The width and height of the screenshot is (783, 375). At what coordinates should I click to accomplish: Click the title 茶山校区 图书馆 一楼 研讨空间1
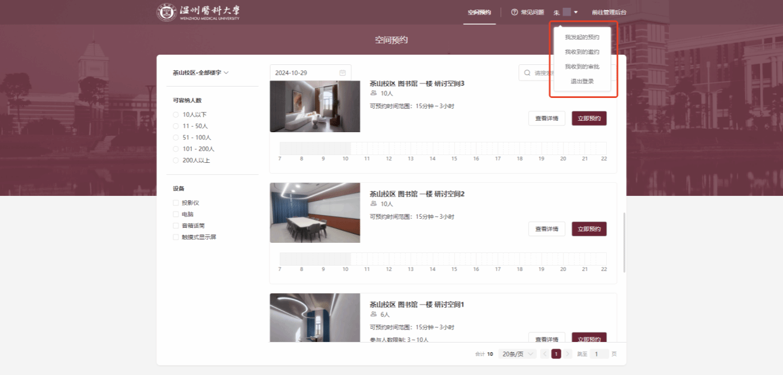(417, 305)
